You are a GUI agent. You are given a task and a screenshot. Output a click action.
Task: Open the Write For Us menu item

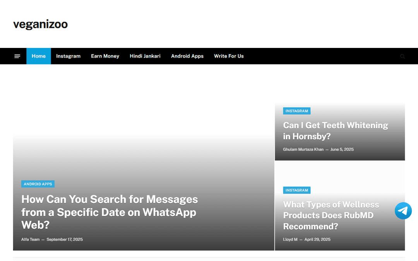tap(229, 56)
